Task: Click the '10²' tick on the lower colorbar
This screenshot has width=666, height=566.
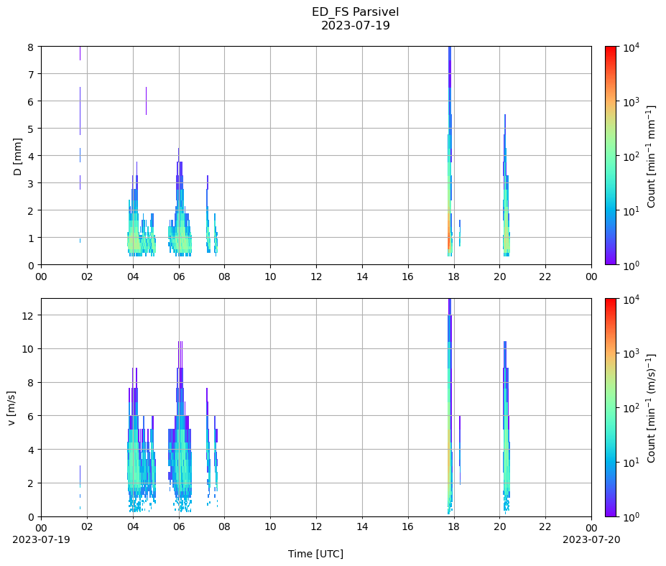Action: pyautogui.click(x=630, y=408)
